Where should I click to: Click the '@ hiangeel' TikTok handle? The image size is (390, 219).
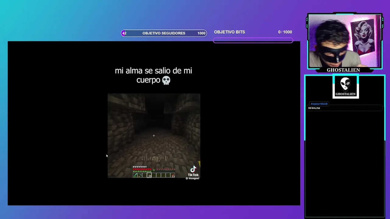[192, 179]
